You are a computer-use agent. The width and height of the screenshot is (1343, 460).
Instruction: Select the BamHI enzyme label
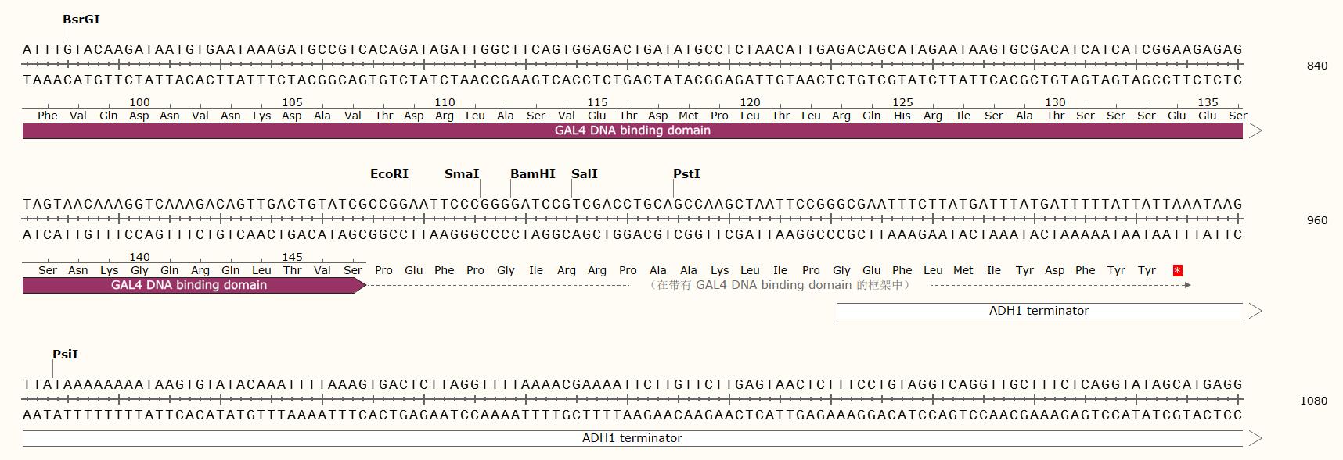[533, 174]
